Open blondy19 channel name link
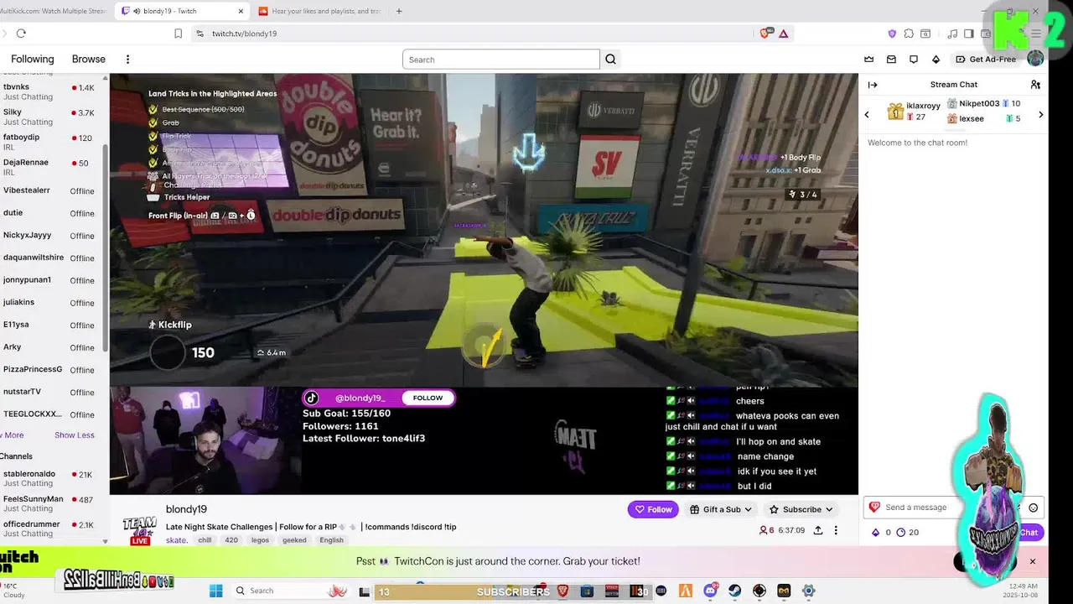The image size is (1073, 604). pyautogui.click(x=186, y=509)
